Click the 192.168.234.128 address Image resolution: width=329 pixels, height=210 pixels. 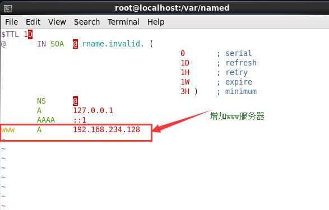pyautogui.click(x=106, y=129)
